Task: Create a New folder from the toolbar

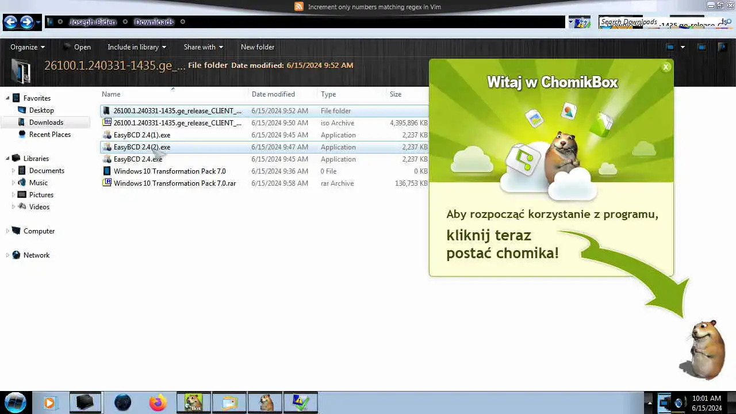Action: pos(258,47)
